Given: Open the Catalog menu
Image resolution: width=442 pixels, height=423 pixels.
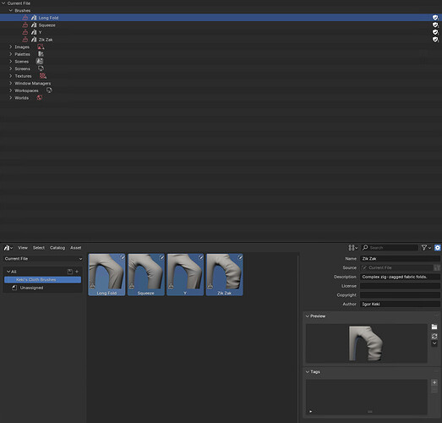Looking at the screenshot, I should (57, 248).
